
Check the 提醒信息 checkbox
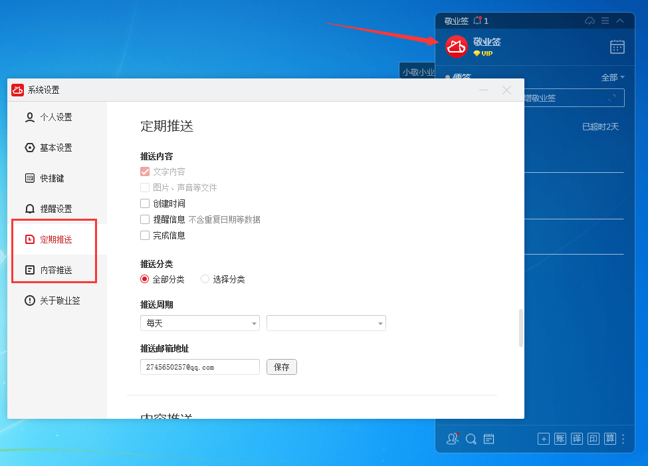click(x=145, y=219)
